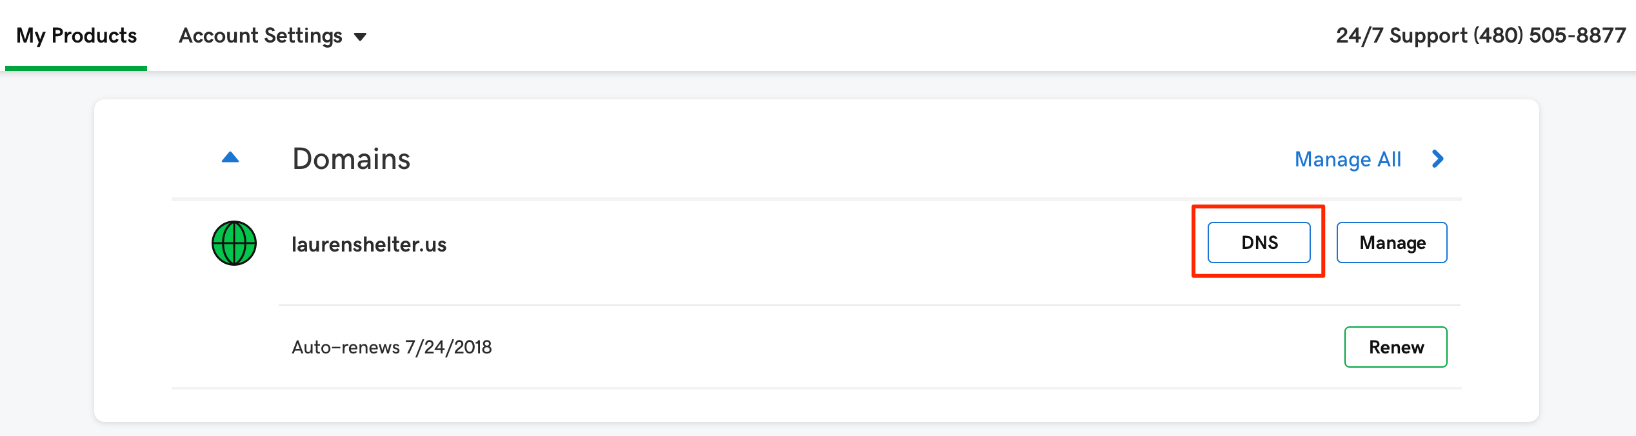
Task: Switch to the My Products tab
Action: coord(76,35)
